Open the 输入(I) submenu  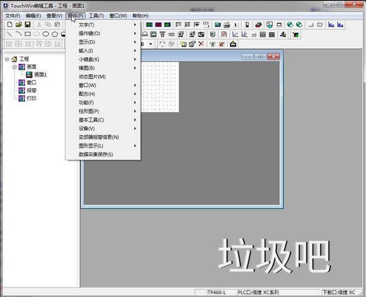click(x=103, y=51)
